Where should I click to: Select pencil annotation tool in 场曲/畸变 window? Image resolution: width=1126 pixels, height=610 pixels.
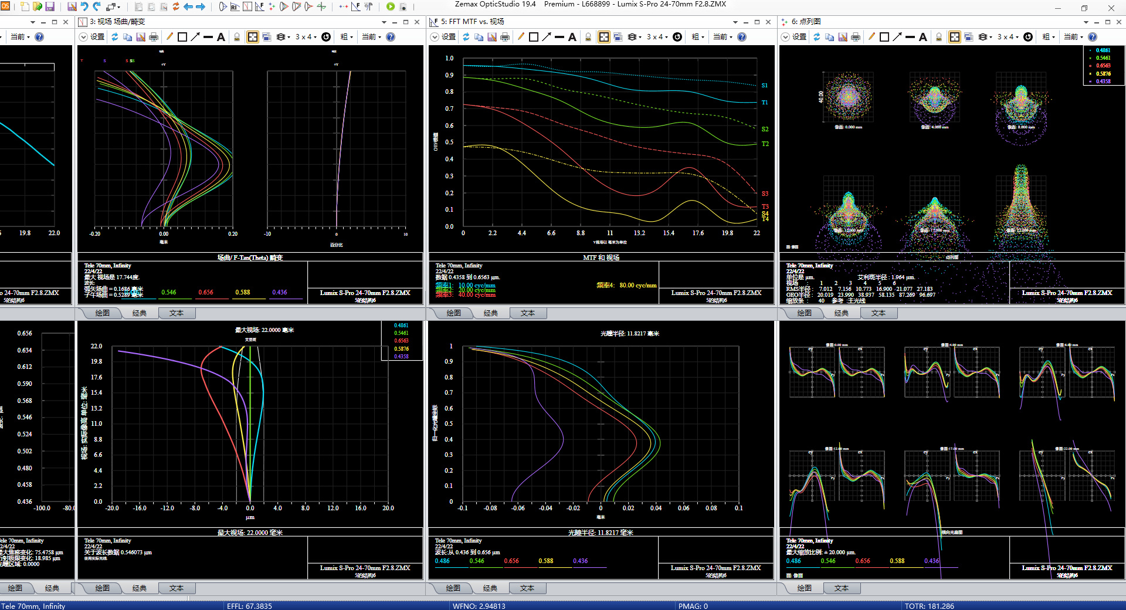(169, 37)
